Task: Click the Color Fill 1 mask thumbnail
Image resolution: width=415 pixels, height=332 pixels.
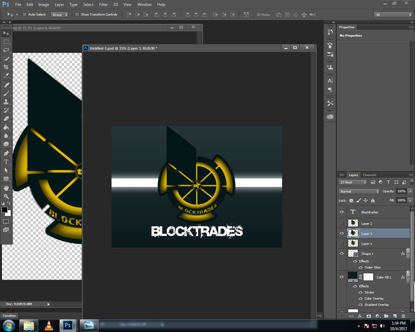Action: (x=368, y=277)
